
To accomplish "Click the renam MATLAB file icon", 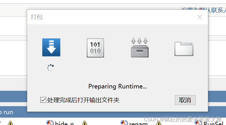I will [x=124, y=123].
